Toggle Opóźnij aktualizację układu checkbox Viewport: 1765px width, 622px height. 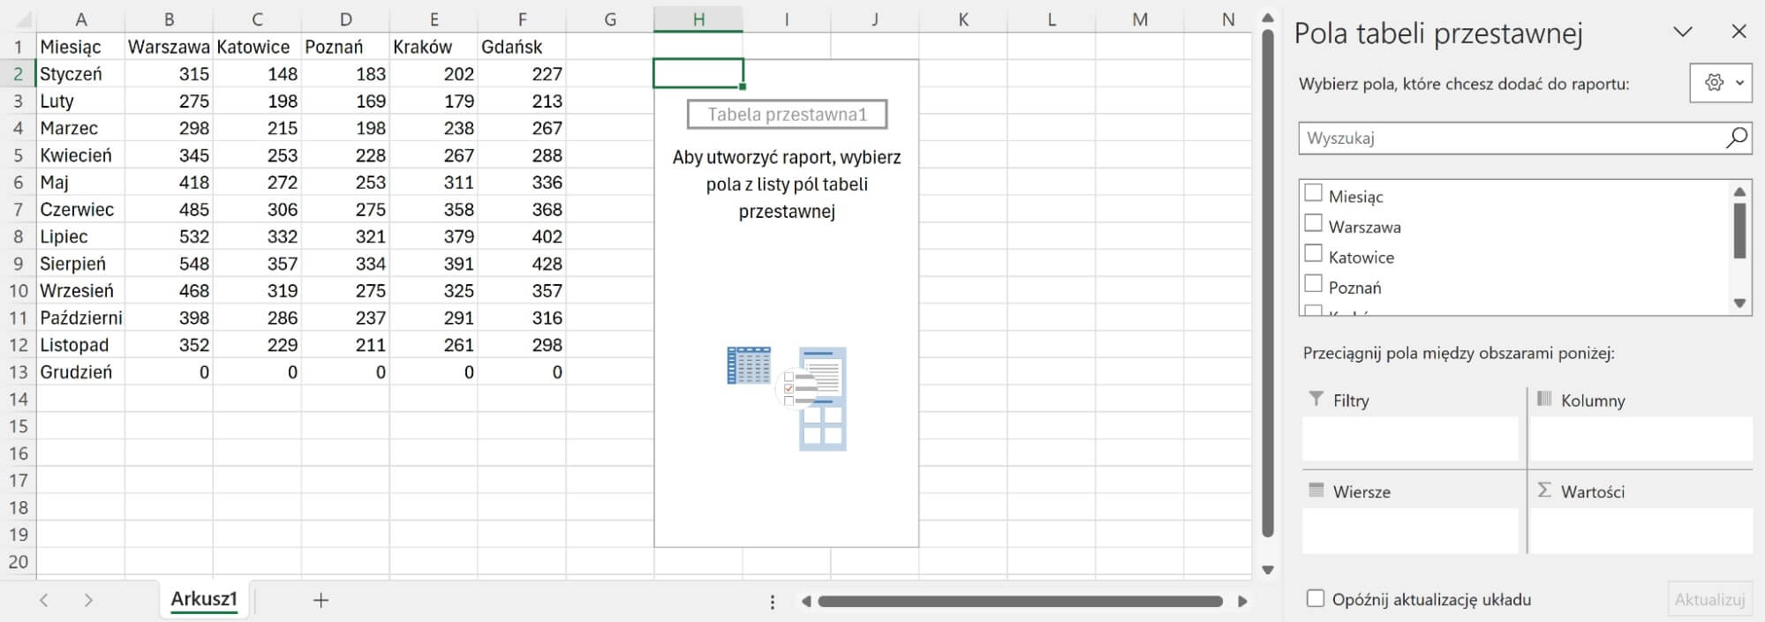click(1316, 599)
